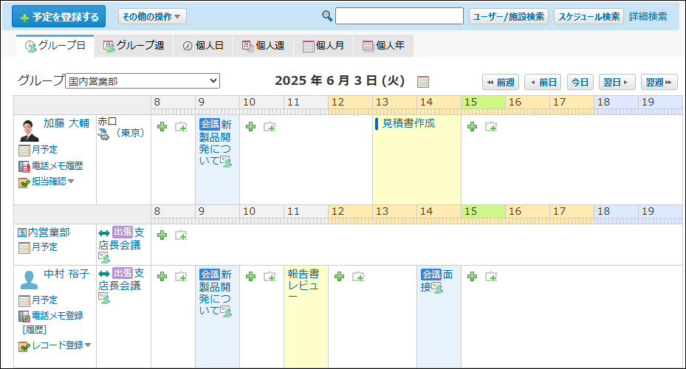This screenshot has height=369, width=686.
Task: Click the calendar date picker icon
Action: 423,81
